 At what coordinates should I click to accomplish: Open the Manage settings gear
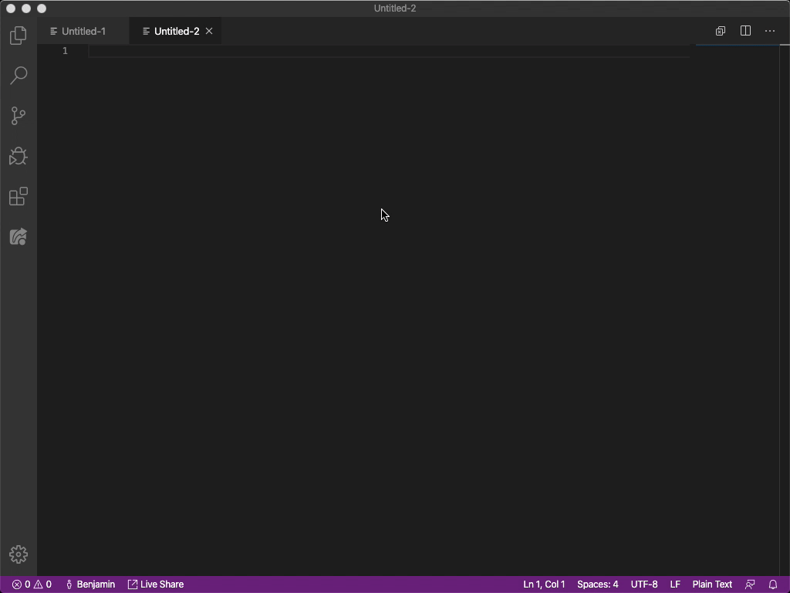click(18, 554)
